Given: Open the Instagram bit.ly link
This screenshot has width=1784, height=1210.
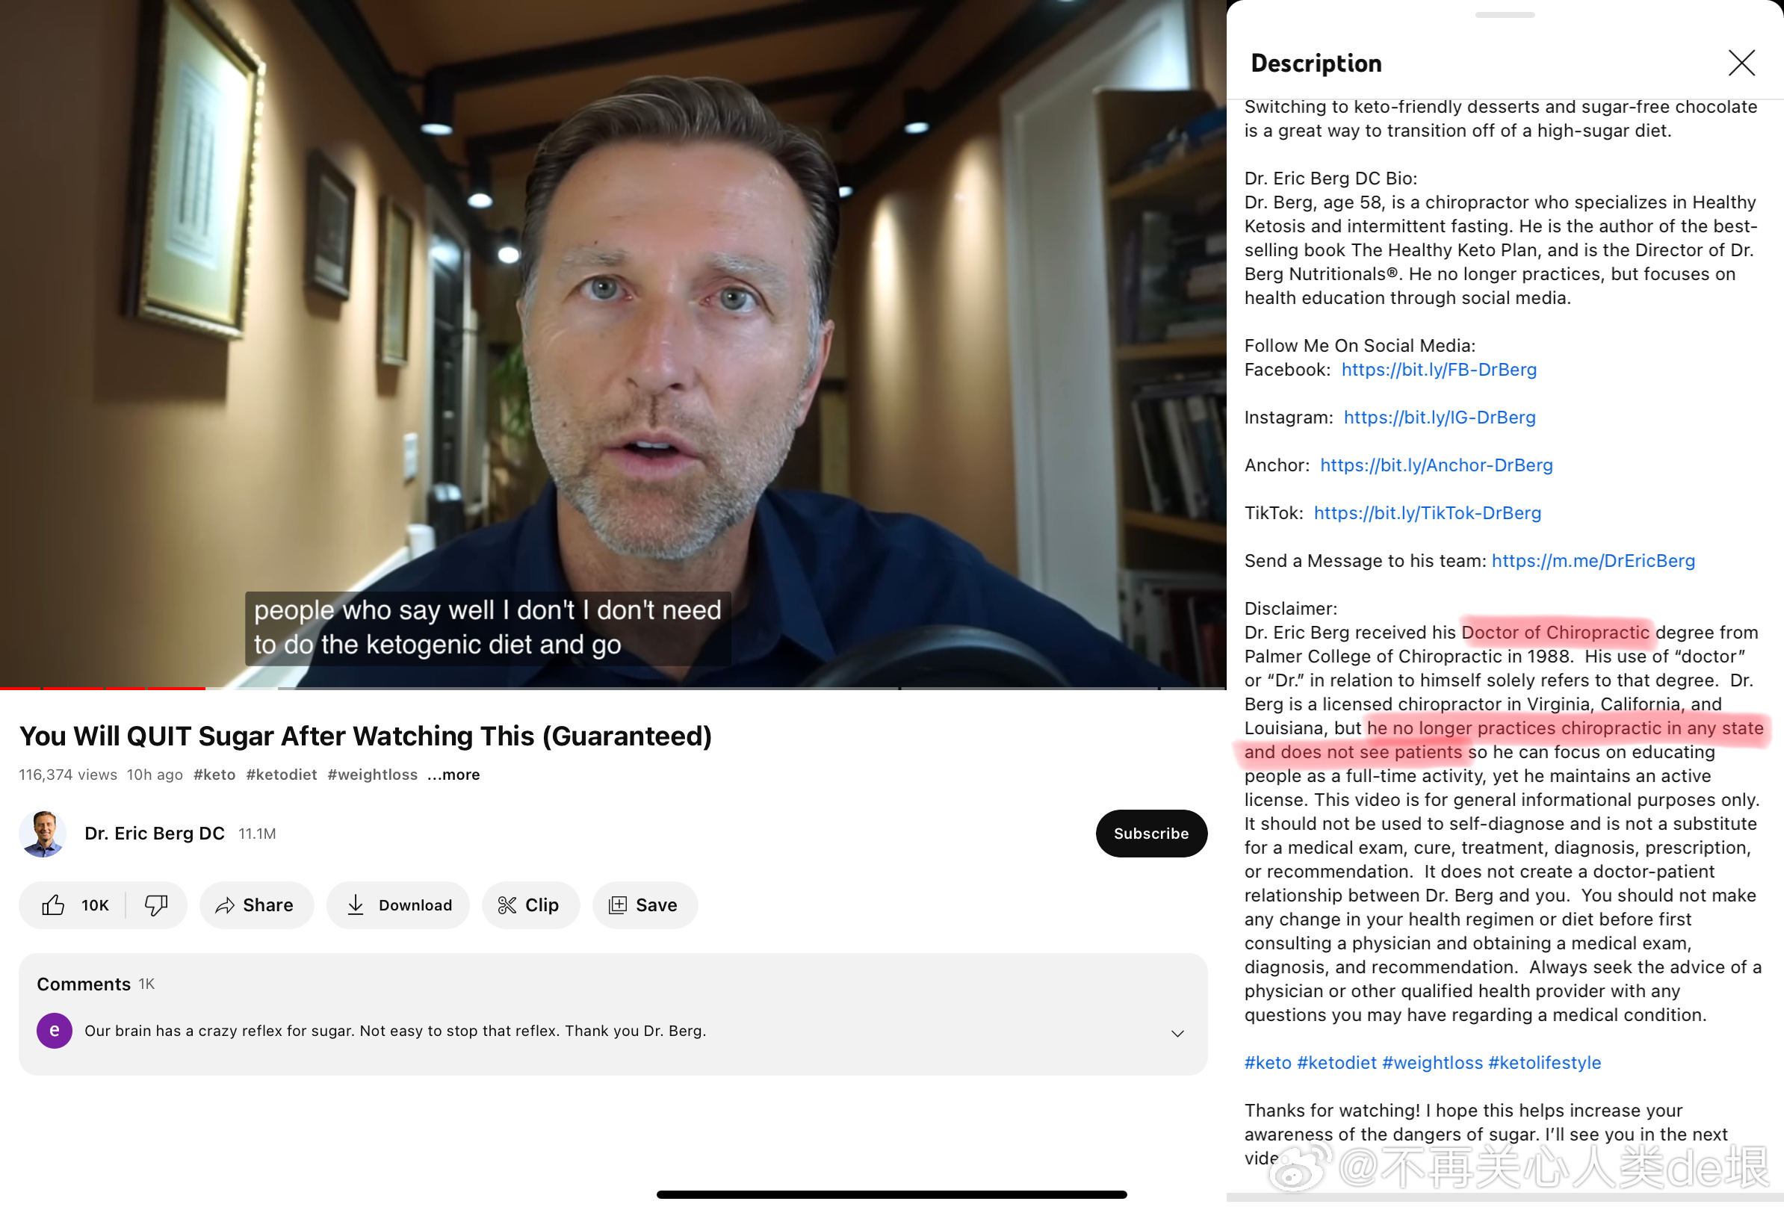Looking at the screenshot, I should pos(1440,418).
